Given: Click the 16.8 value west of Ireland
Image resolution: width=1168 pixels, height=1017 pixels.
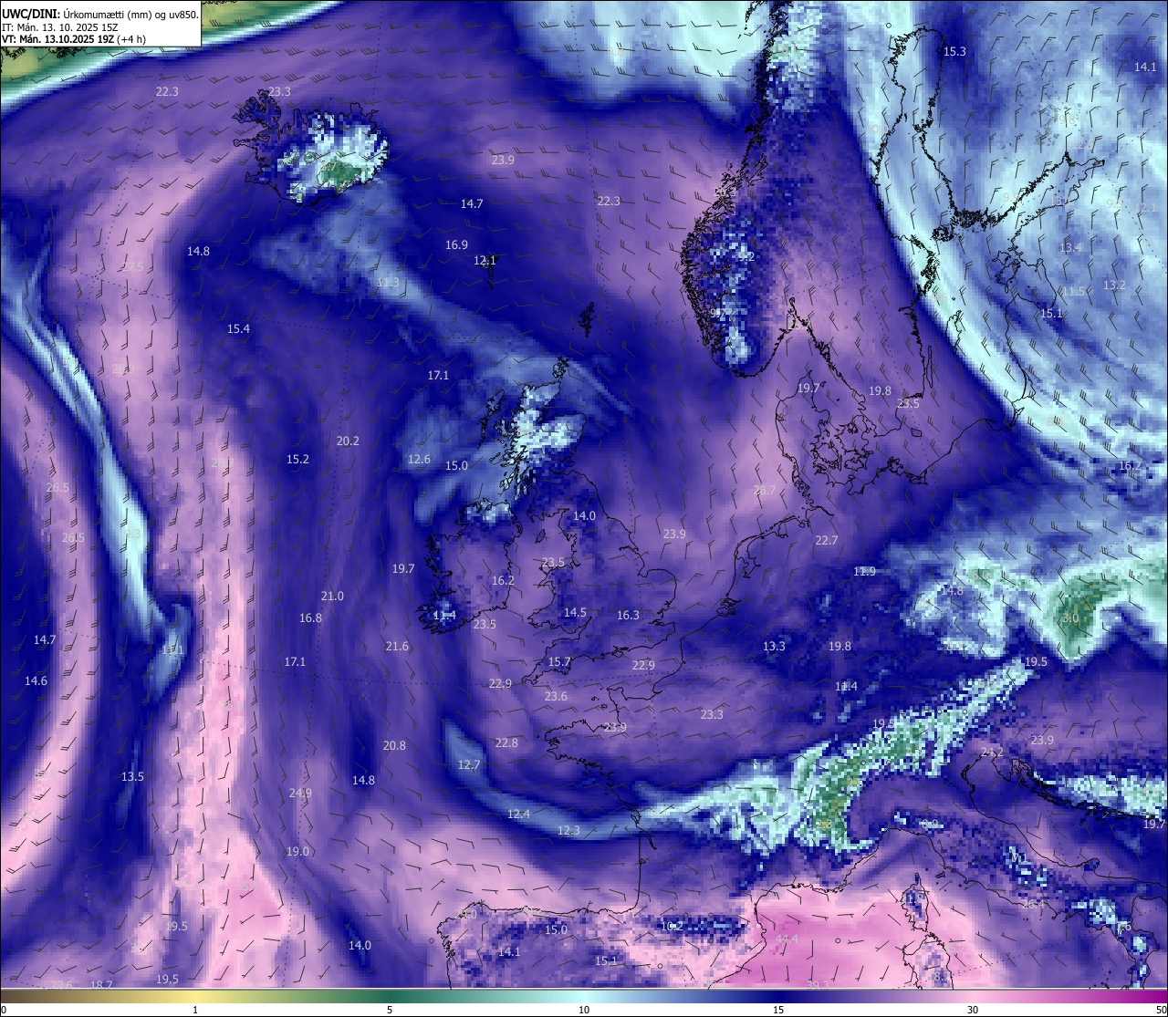Looking at the screenshot, I should 310,617.
